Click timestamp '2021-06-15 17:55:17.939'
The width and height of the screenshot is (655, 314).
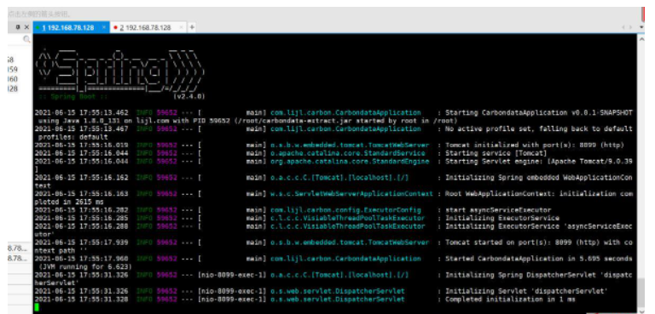[x=82, y=243]
